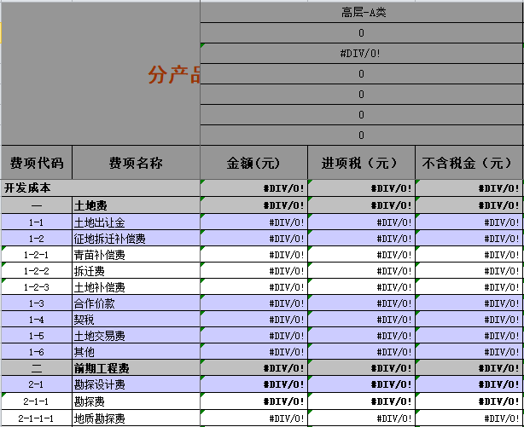Select the 征地拆迁补偿费 cell
This screenshot has height=427, width=524.
click(x=136, y=239)
